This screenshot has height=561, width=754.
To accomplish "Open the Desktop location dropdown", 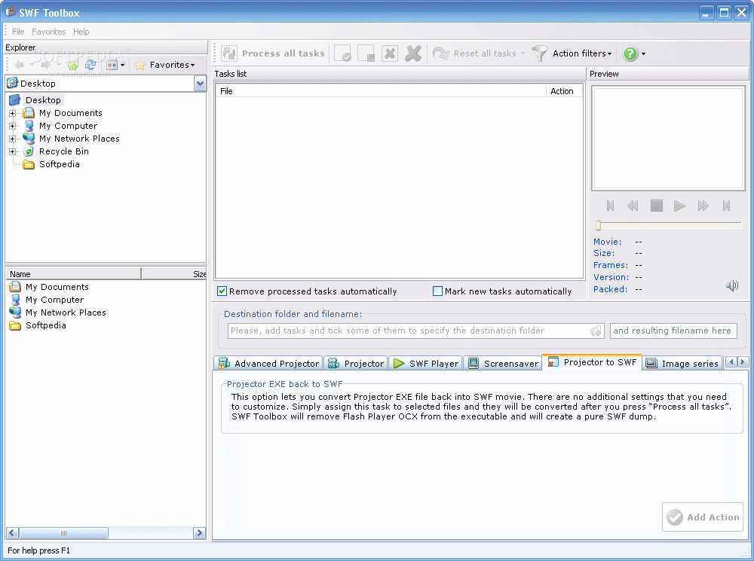I will (x=200, y=84).
